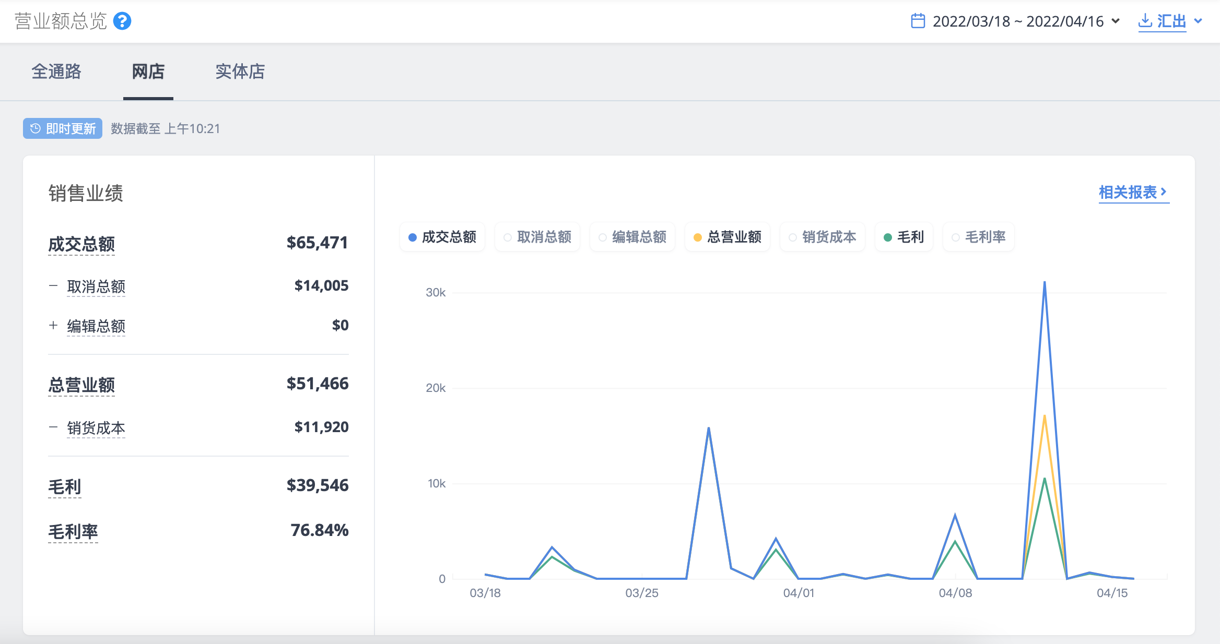This screenshot has height=644, width=1220.
Task: Open the 相关报表 link
Action: click(x=1134, y=193)
